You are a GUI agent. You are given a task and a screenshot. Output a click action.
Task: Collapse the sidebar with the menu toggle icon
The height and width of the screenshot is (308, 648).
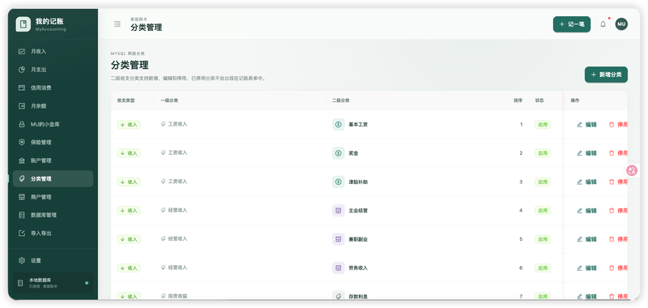pos(117,24)
